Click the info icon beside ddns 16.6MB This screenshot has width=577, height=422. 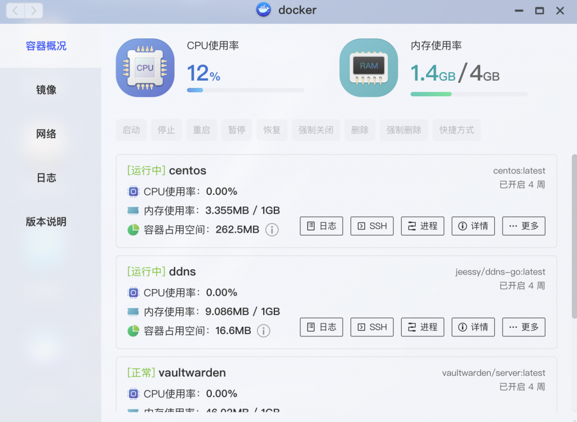[x=264, y=331]
